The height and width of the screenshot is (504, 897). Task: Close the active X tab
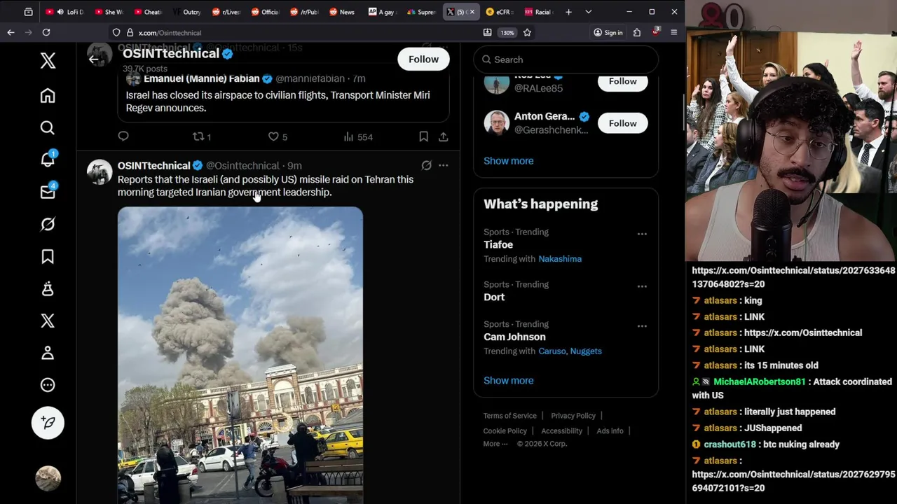pyautogui.click(x=472, y=12)
